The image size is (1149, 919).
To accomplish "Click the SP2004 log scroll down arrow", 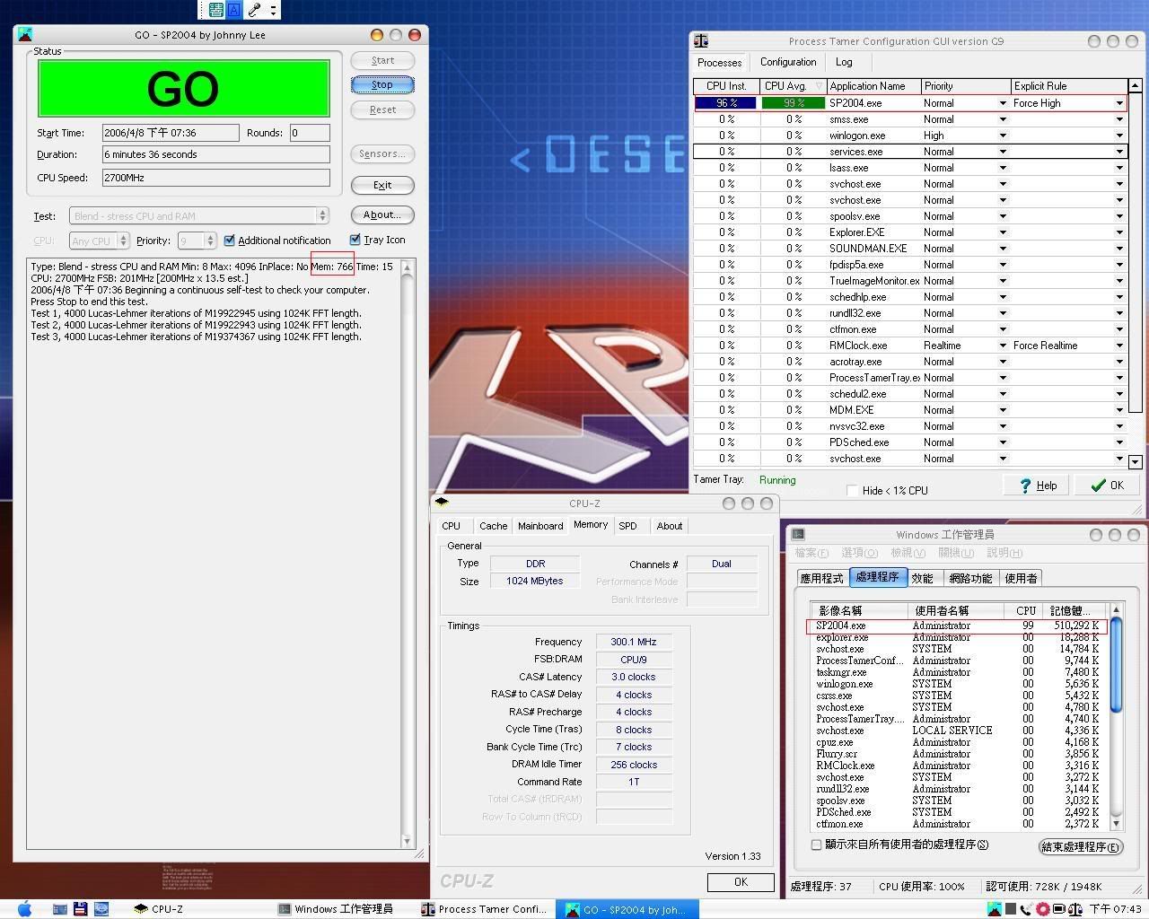I will 407,841.
